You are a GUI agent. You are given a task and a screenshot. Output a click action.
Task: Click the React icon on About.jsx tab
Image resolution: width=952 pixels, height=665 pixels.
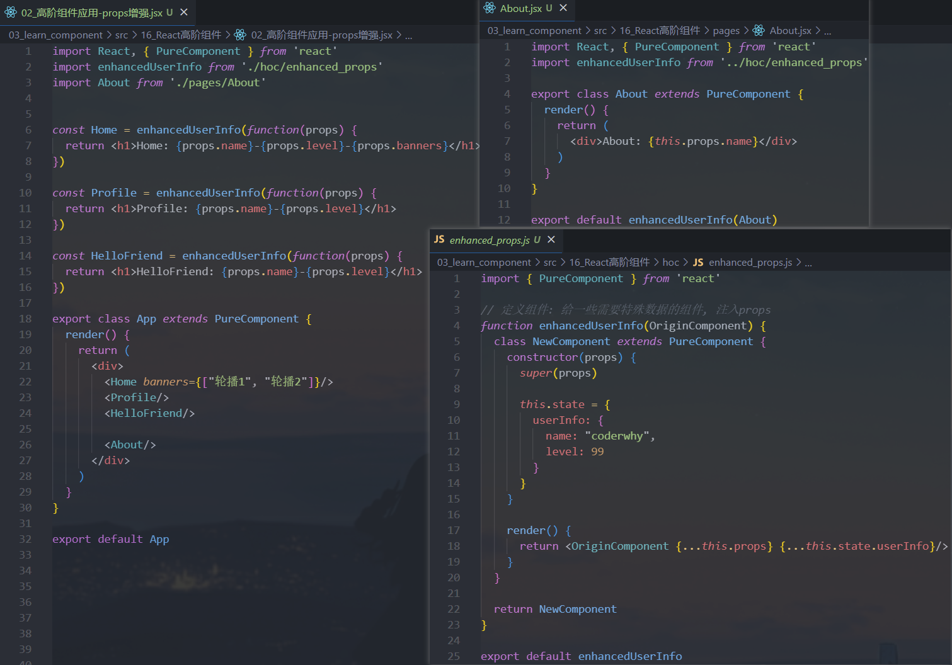490,8
